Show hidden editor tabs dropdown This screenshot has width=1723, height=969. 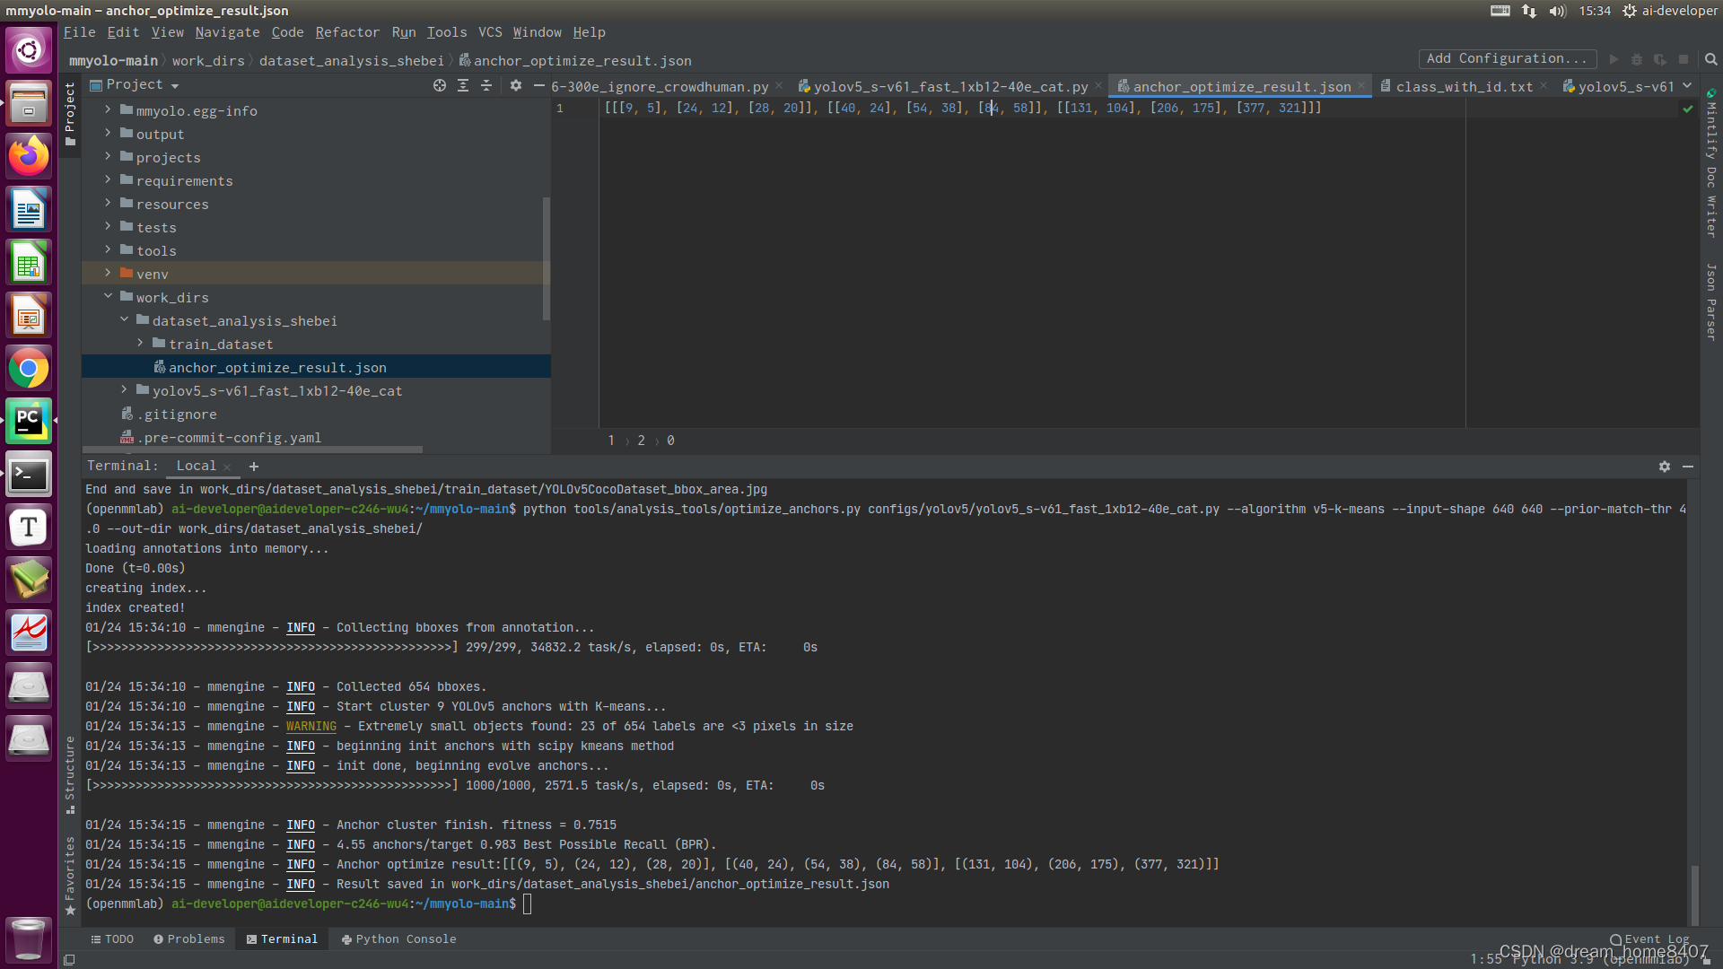point(1687,86)
